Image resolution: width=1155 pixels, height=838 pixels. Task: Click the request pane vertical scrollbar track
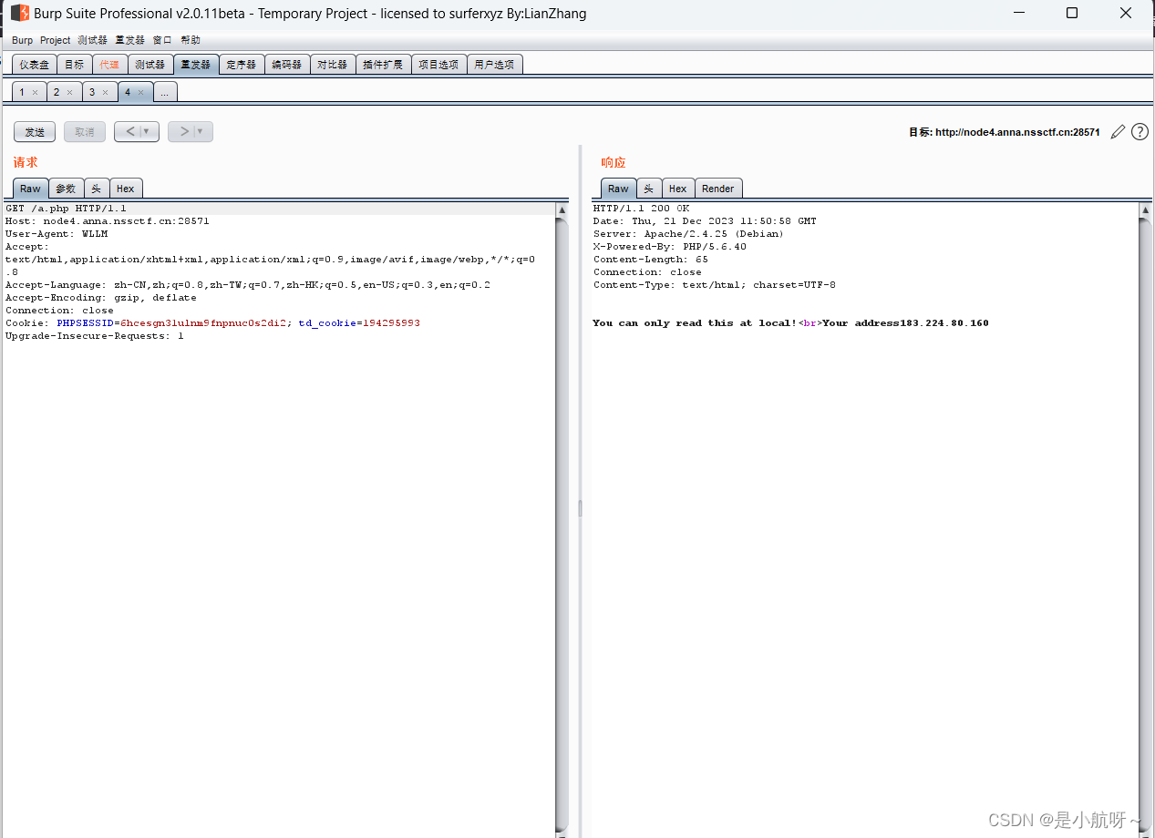tap(562, 519)
